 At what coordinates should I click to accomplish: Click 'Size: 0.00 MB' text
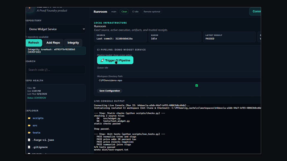pos(34,91)
